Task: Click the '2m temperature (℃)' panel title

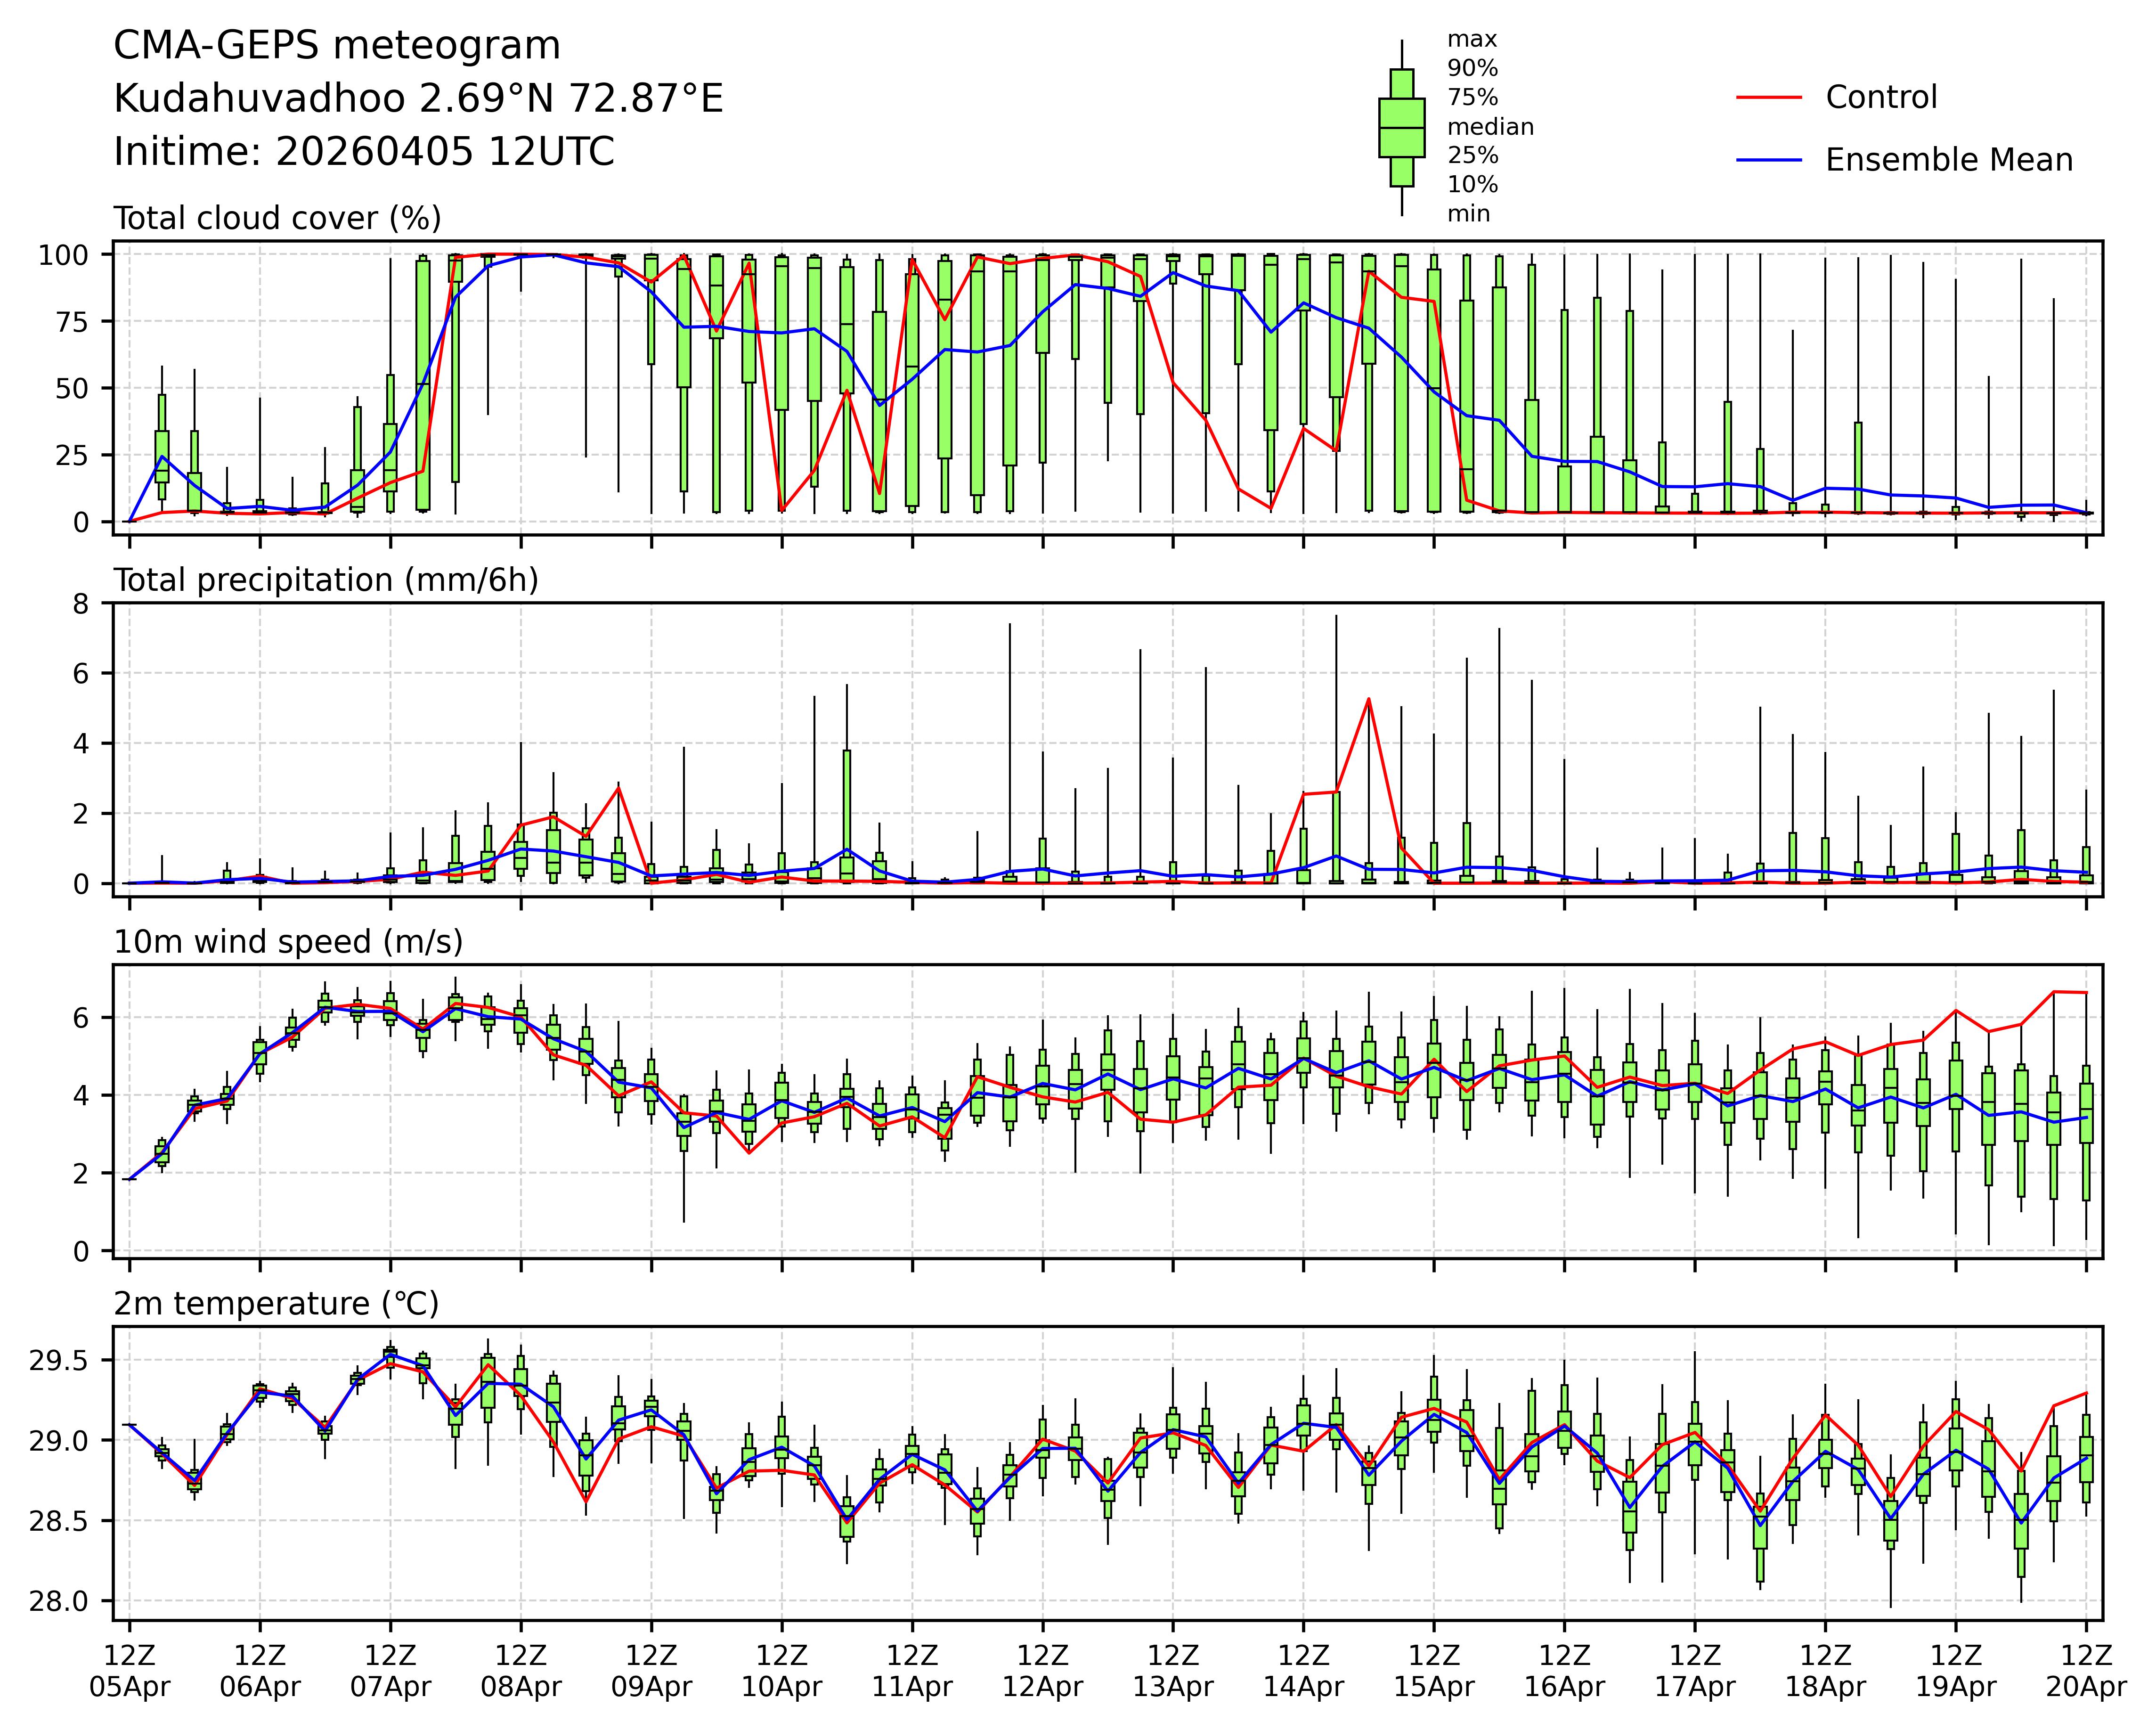Action: (276, 1304)
